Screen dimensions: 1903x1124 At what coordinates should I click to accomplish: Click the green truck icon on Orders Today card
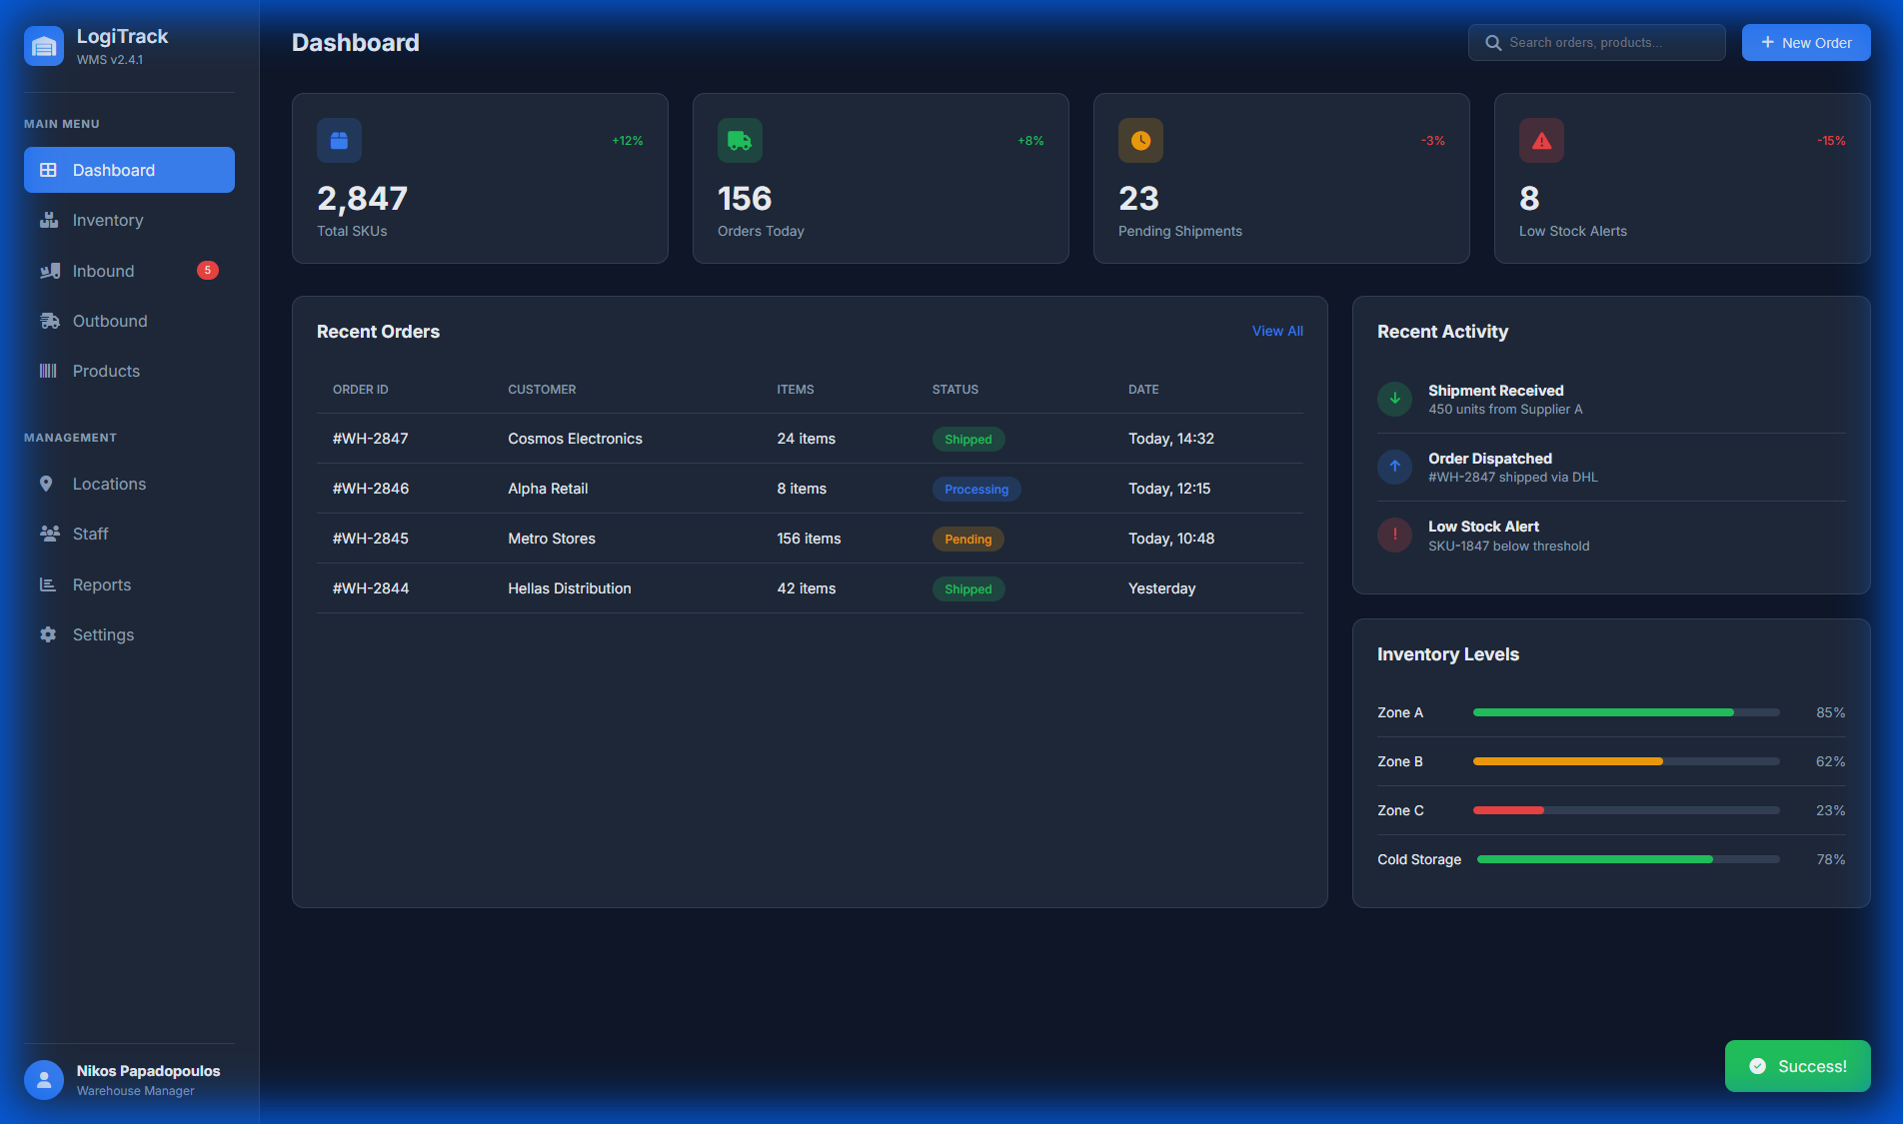pos(740,140)
